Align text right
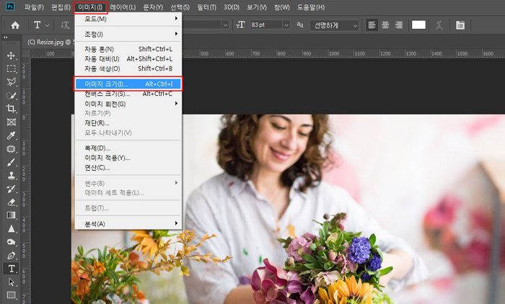This screenshot has width=505, height=304. (399, 25)
